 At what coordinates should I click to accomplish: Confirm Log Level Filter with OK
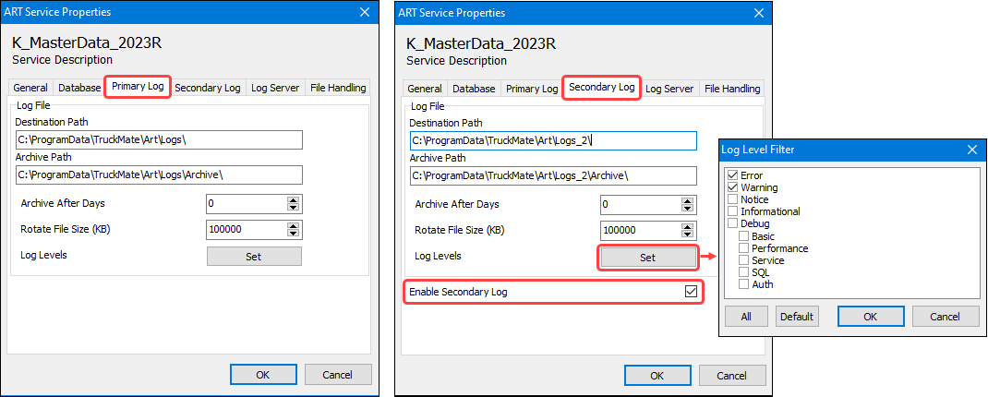point(871,317)
